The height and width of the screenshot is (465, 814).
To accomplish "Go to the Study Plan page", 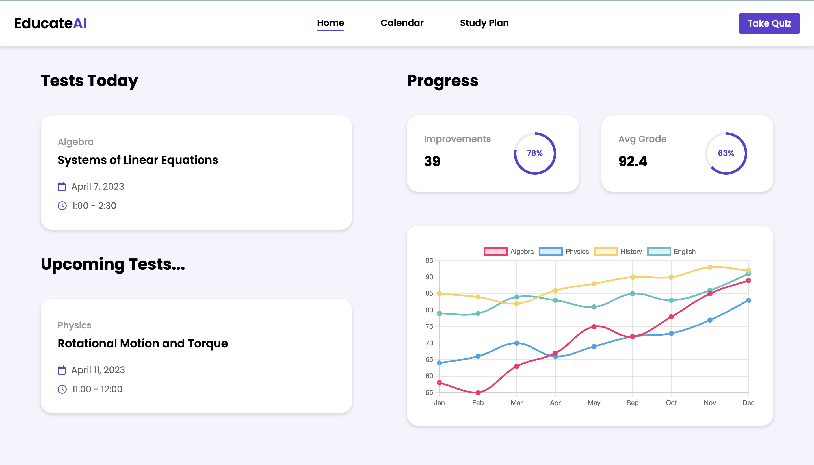I will click(x=484, y=23).
